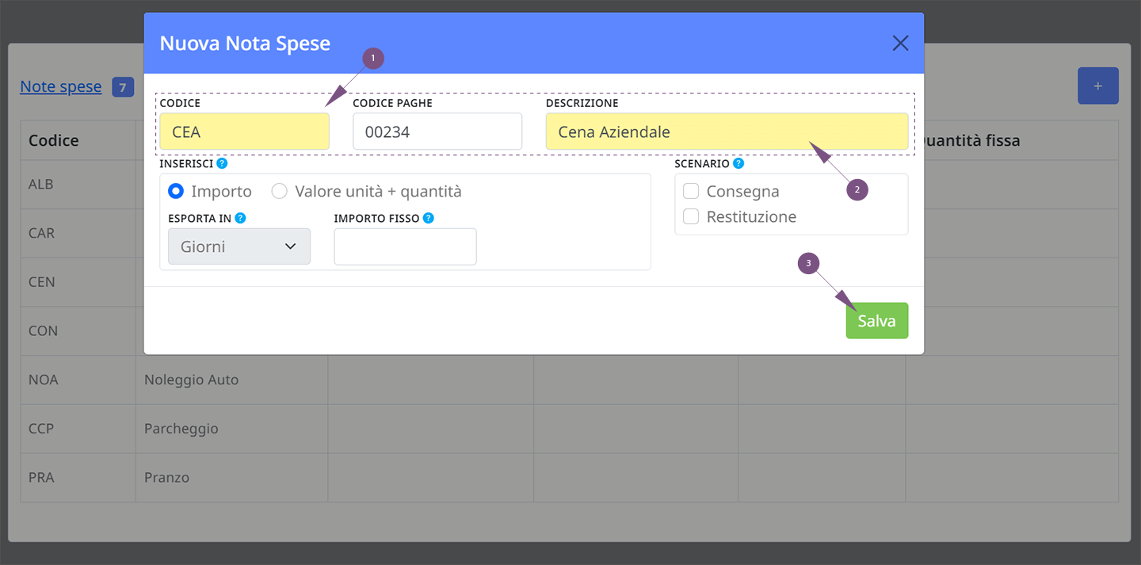Click the help icon beside ESPORTA IN
This screenshot has width=1141, height=565.
click(x=240, y=218)
